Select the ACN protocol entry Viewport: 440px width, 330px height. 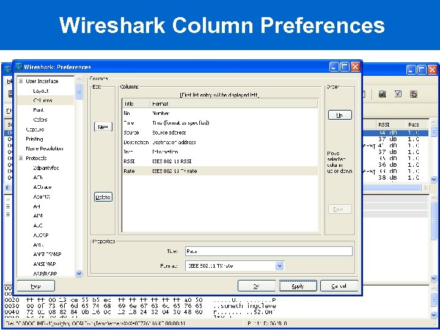pos(38,177)
